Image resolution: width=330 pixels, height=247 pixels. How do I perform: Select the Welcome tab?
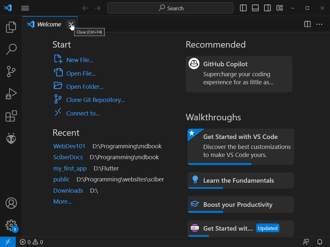50,24
